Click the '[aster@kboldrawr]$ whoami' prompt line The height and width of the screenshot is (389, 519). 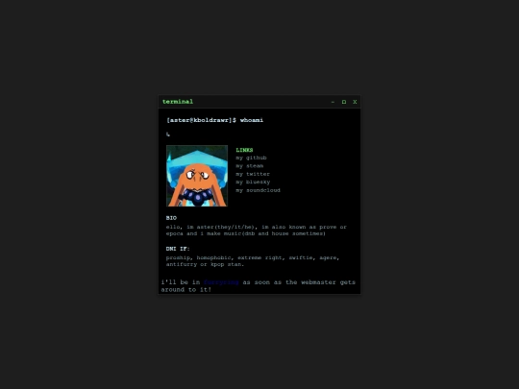point(215,120)
